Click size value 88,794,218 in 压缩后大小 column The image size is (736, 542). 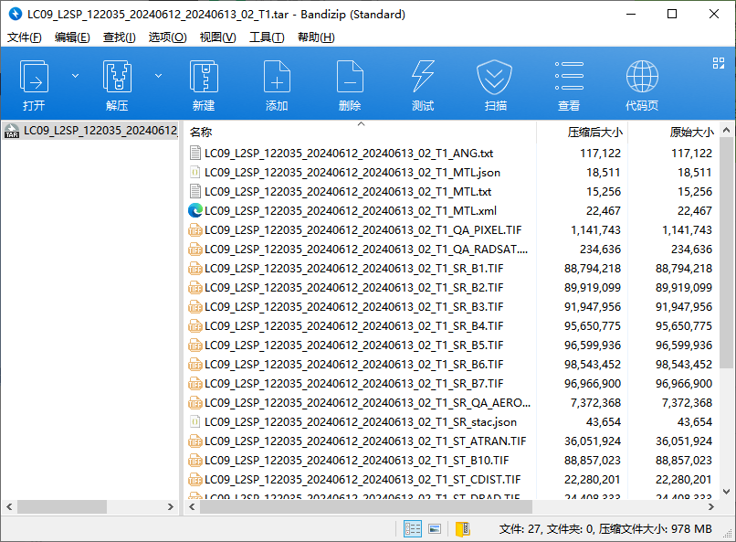pyautogui.click(x=593, y=268)
